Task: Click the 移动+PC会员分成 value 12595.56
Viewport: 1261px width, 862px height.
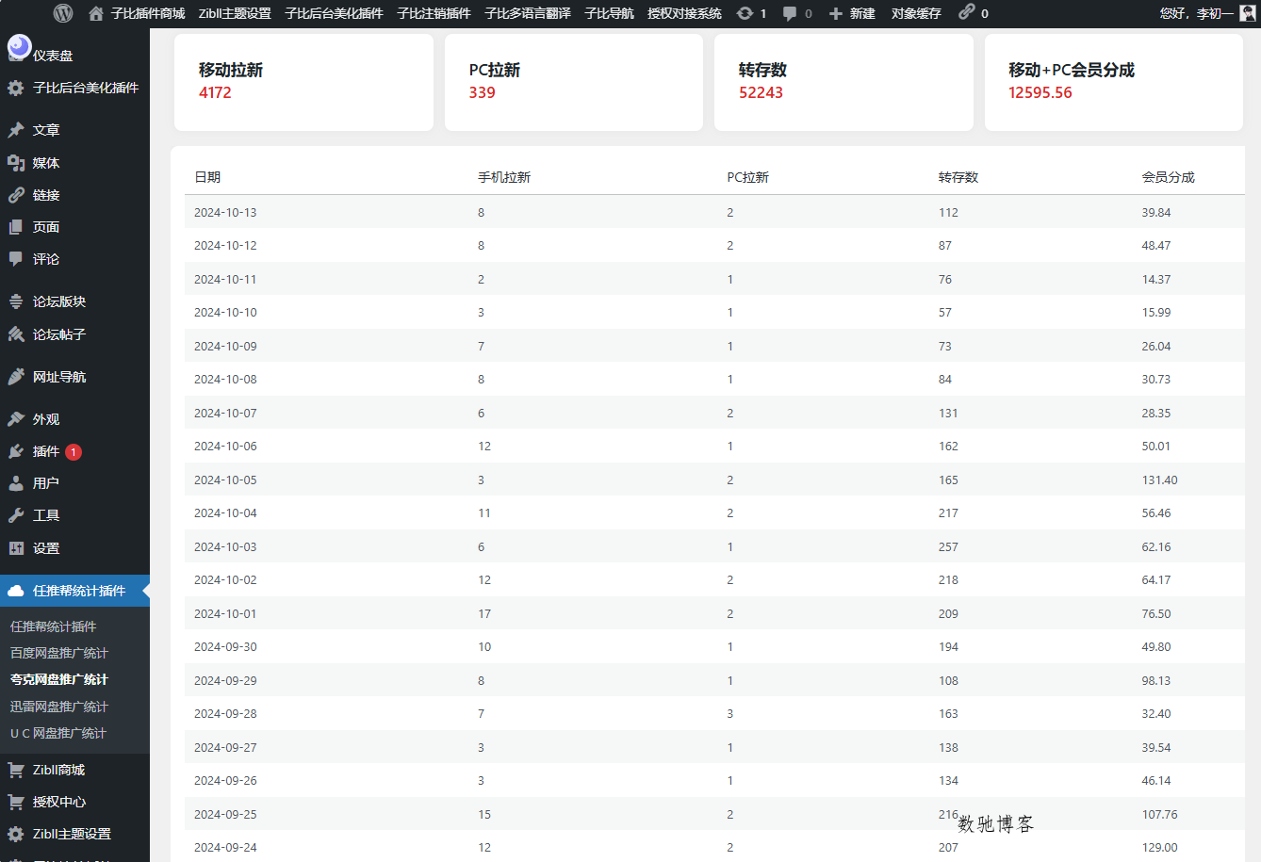Action: click(1040, 92)
